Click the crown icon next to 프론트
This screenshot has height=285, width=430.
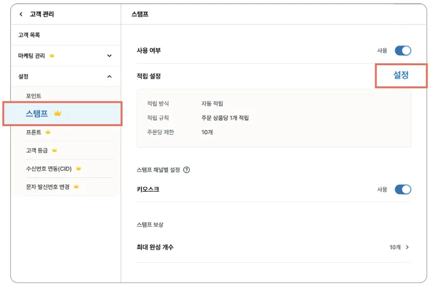[x=48, y=132]
